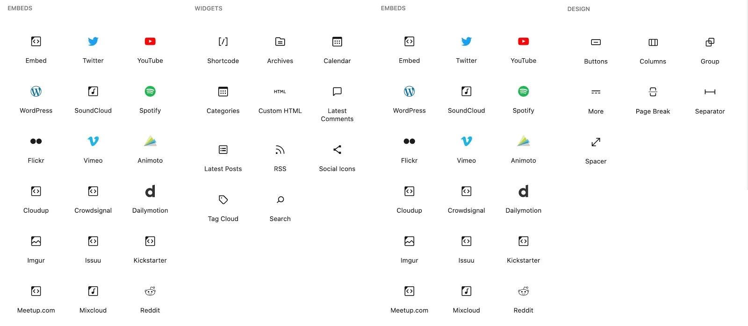The width and height of the screenshot is (748, 326).
Task: Select Mixcloud in Embeds panel beside Design
Action: pyautogui.click(x=466, y=299)
